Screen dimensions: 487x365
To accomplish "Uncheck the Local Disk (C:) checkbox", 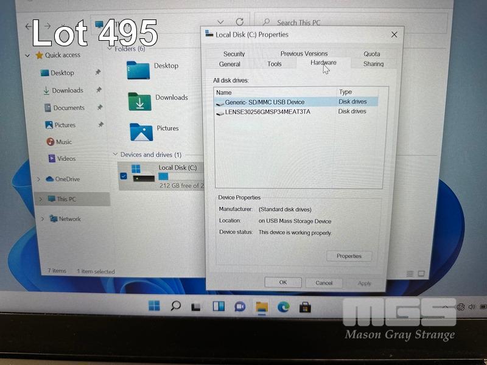I will (x=124, y=176).
